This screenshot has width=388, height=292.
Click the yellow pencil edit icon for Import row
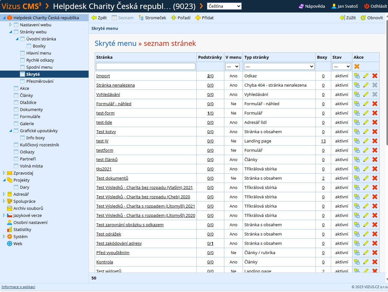pos(366,76)
